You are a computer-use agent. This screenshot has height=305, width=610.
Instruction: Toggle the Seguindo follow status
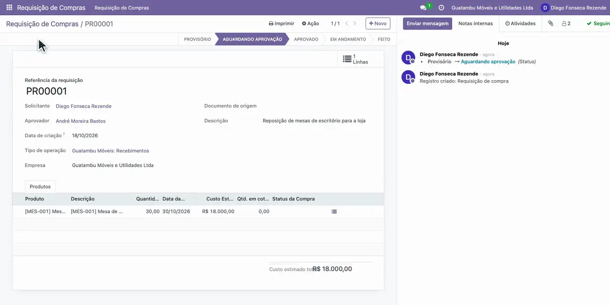point(598,23)
